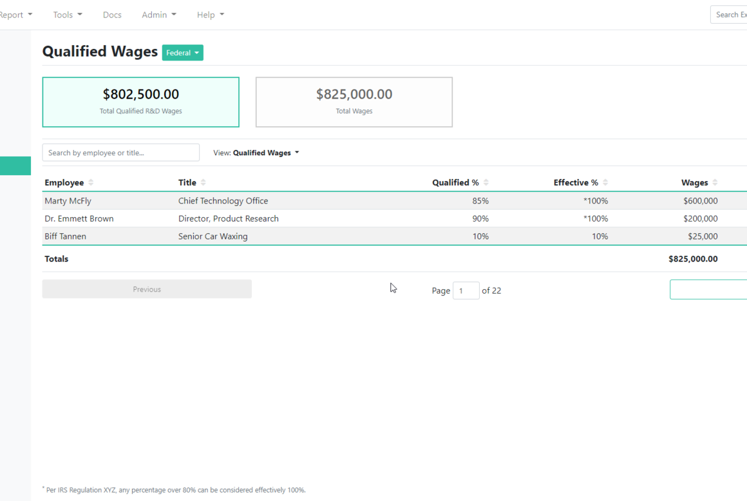The height and width of the screenshot is (501, 747).
Task: Open the Report menu
Action: pyautogui.click(x=15, y=15)
